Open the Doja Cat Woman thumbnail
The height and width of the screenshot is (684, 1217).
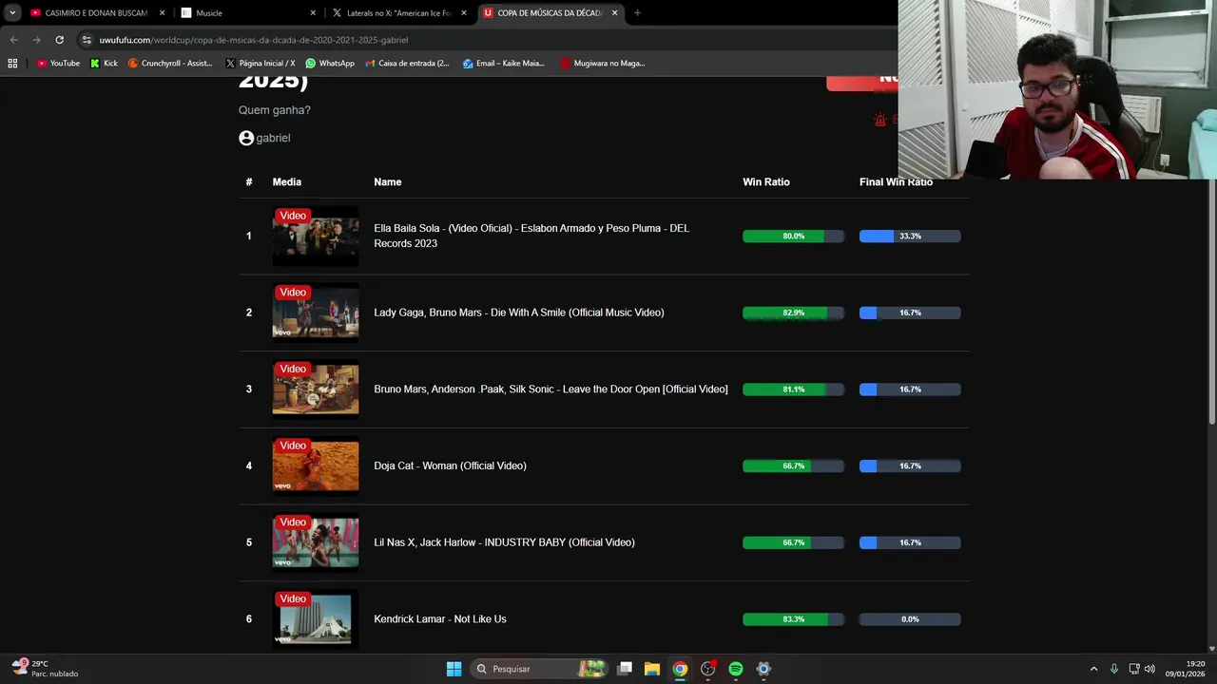[316, 465]
